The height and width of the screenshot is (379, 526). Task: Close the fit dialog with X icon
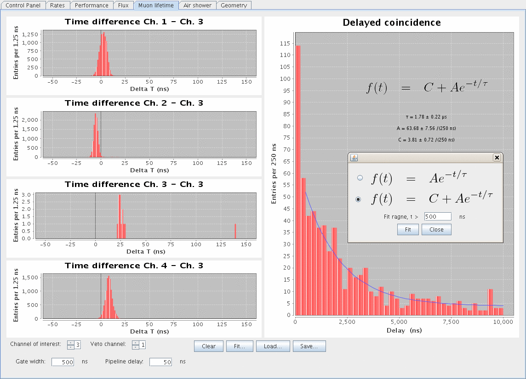coord(497,158)
